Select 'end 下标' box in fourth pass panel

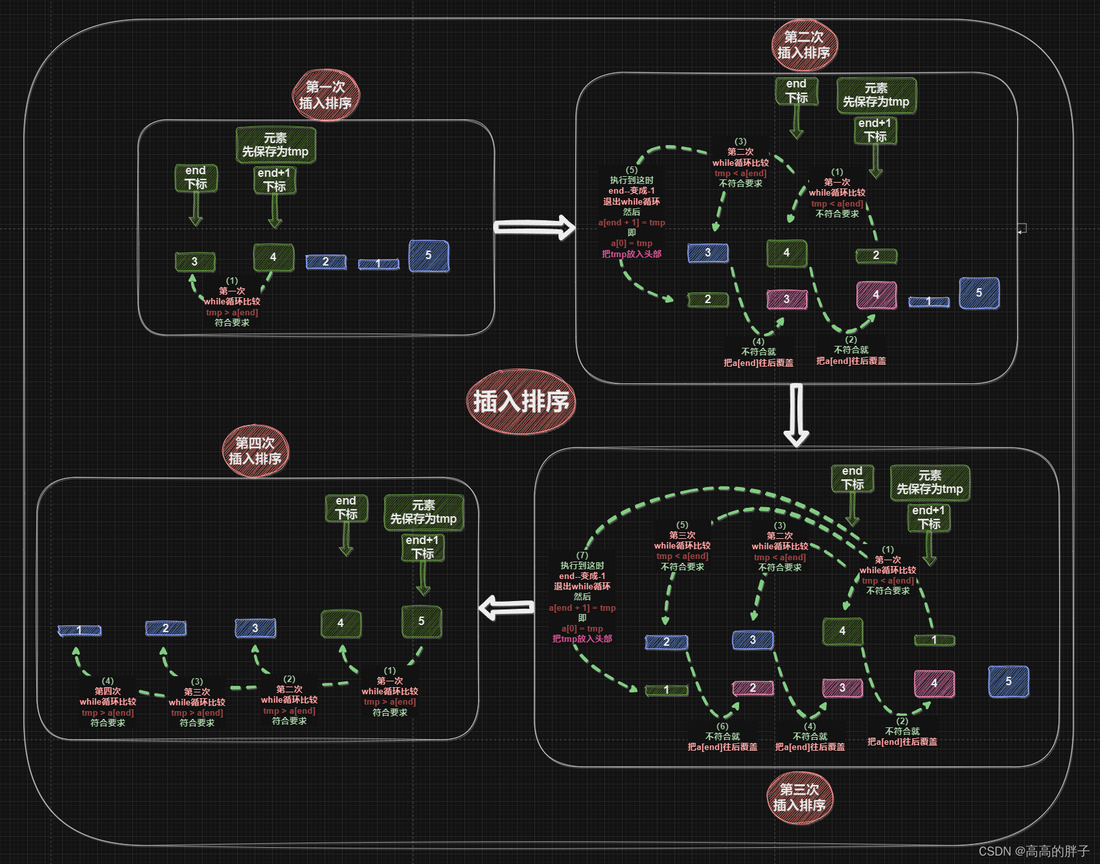tap(347, 508)
